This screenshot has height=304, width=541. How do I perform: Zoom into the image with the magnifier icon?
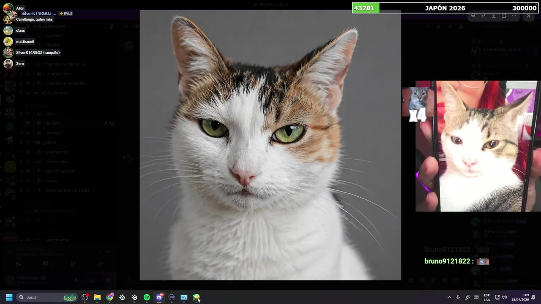[473, 16]
